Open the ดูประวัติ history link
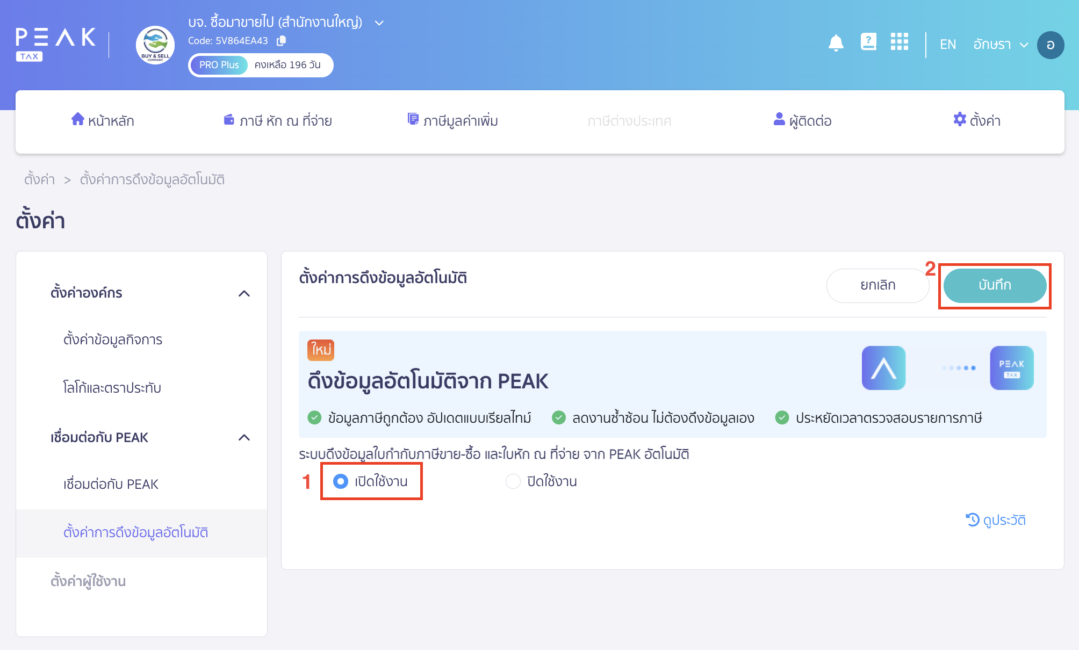1079x650 pixels. pos(996,520)
